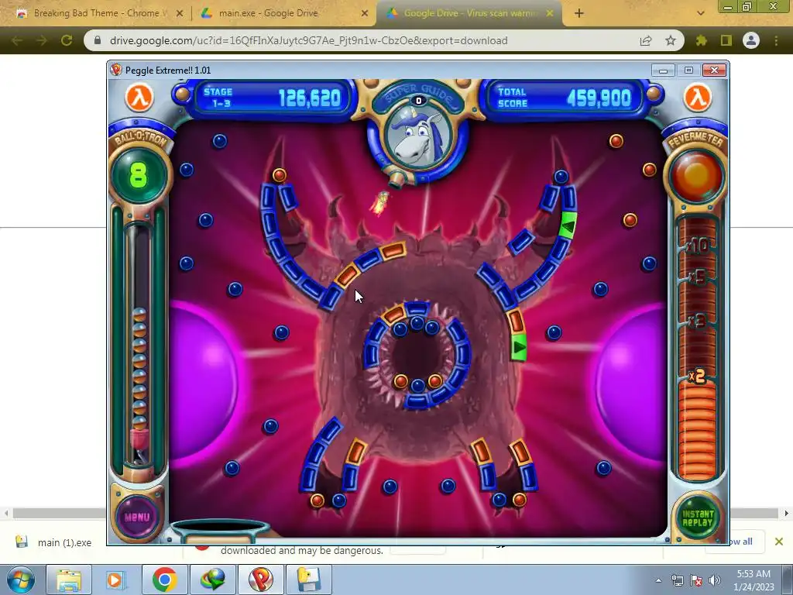Click the Peggle taskbar icon
793x595 pixels.
point(261,580)
